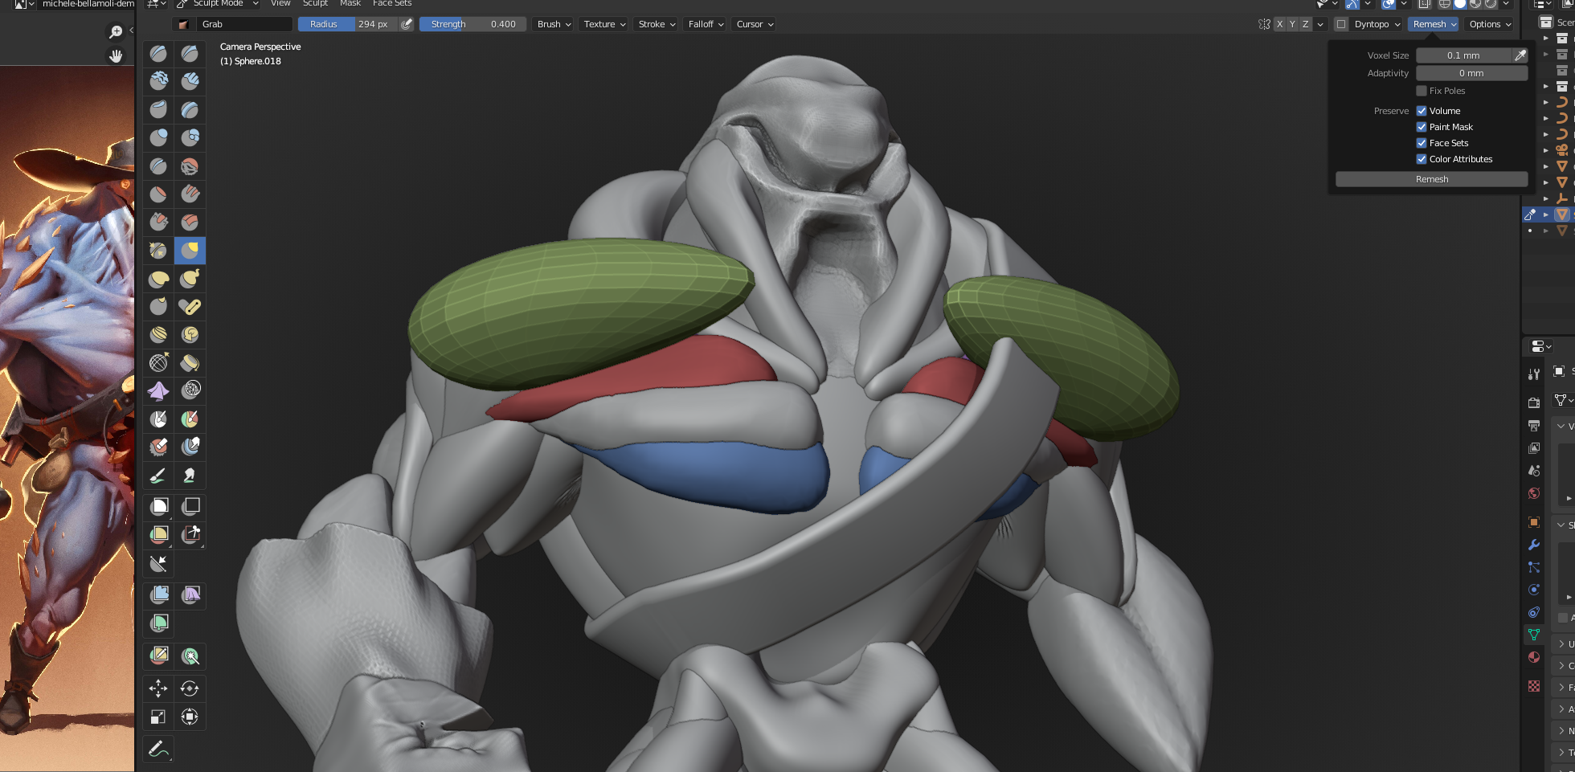The height and width of the screenshot is (772, 1575).
Task: Adjust the brush Strength slider
Action: [472, 24]
